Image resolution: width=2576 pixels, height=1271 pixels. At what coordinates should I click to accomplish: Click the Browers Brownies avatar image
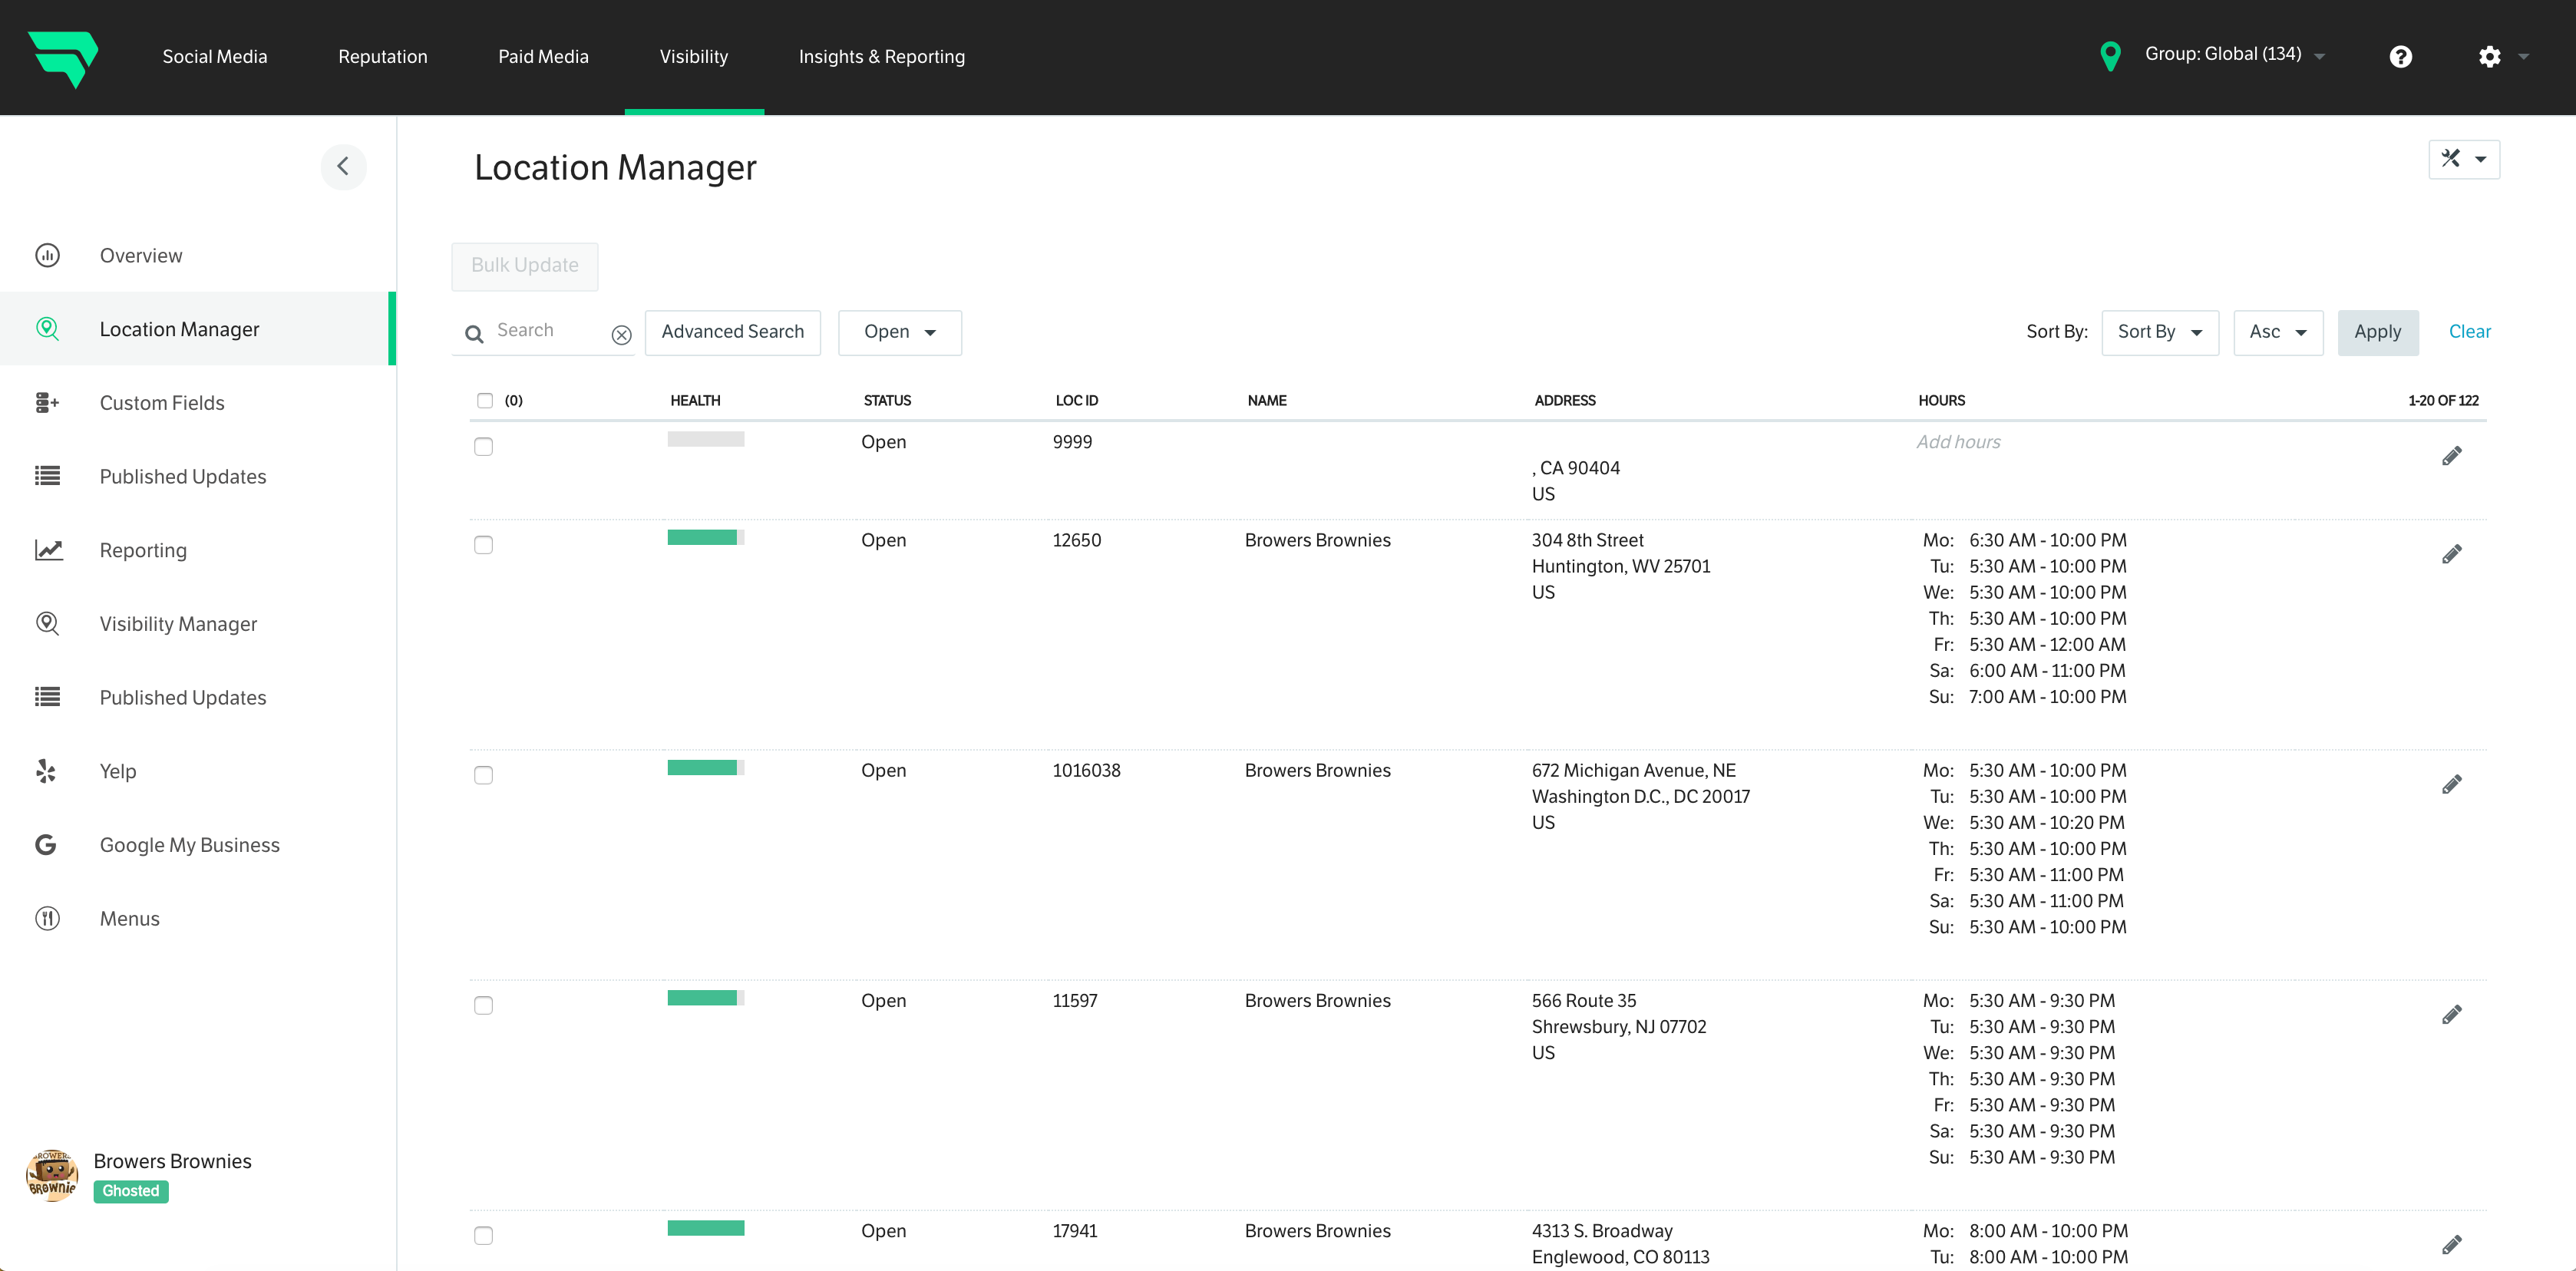pos(52,1175)
